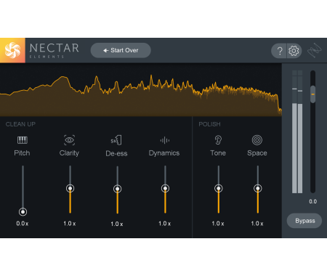Image resolution: width=327 pixels, height=276 pixels.
Task: Click the Tone slider handle
Action: click(x=219, y=188)
